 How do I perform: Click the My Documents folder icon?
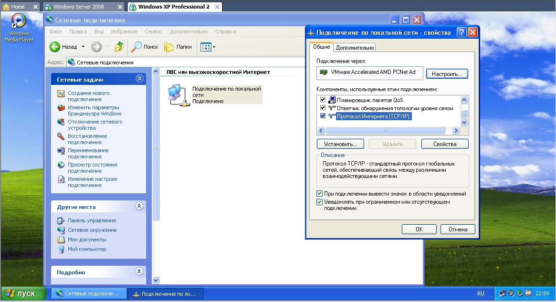coord(61,240)
